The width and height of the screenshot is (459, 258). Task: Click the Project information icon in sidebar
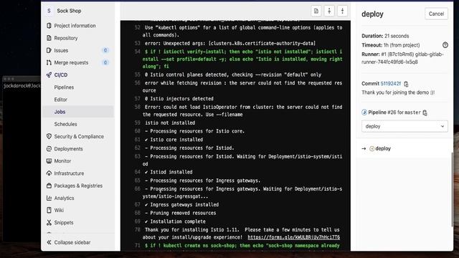click(49, 26)
